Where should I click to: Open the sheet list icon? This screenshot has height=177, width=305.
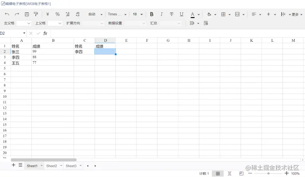[x=20, y=165]
